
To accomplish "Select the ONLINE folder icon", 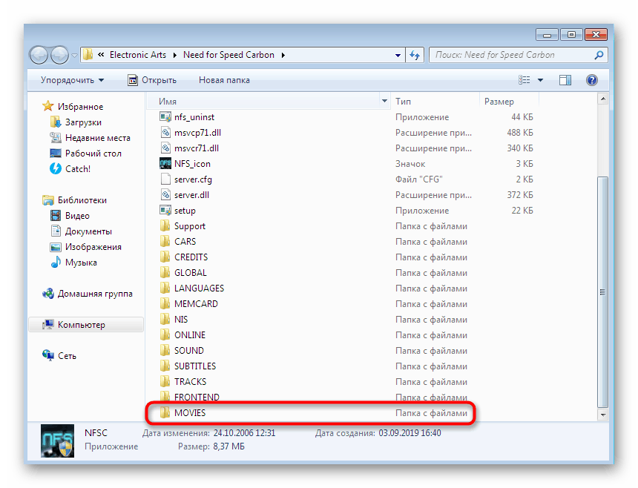I will click(165, 334).
